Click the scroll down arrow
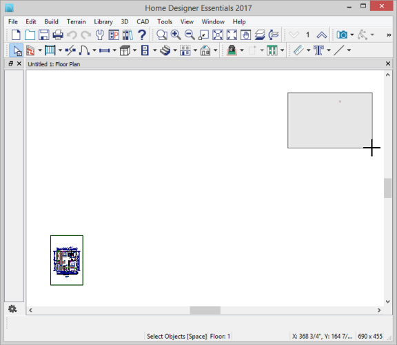Viewport: 397px width, 345px height. coord(387,302)
